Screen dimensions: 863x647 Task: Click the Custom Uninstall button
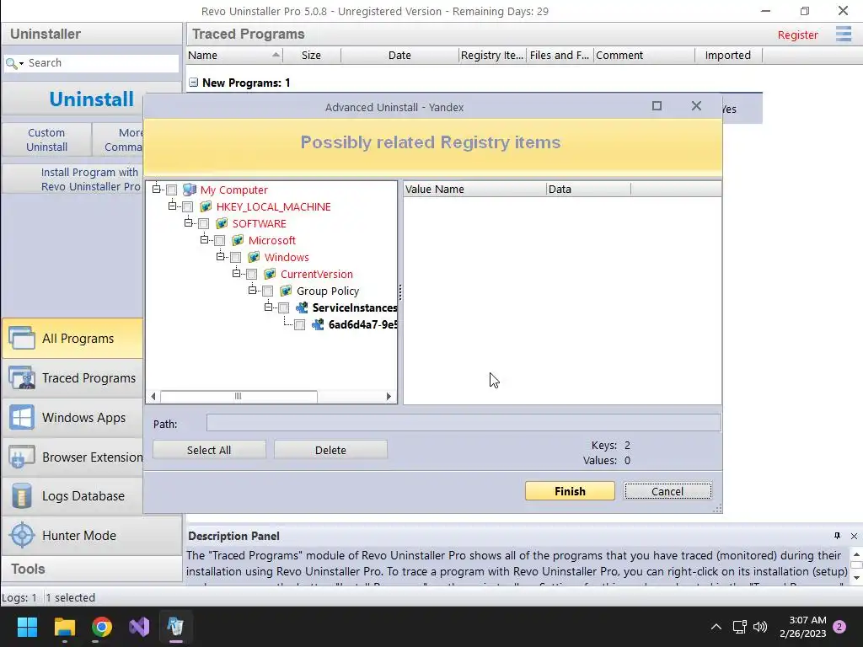tap(47, 140)
